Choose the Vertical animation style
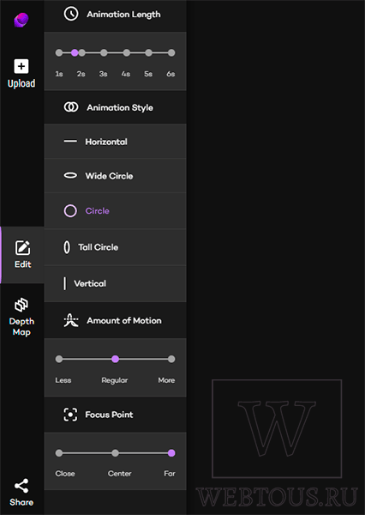Screen dimensions: 365x515 [115, 283]
